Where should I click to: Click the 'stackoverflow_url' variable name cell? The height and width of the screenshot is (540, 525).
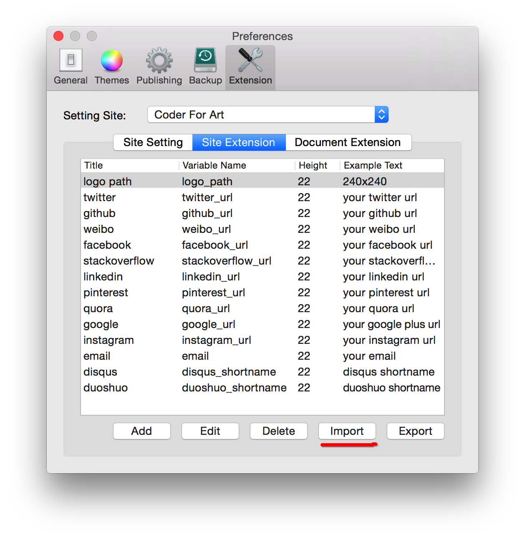pyautogui.click(x=227, y=261)
